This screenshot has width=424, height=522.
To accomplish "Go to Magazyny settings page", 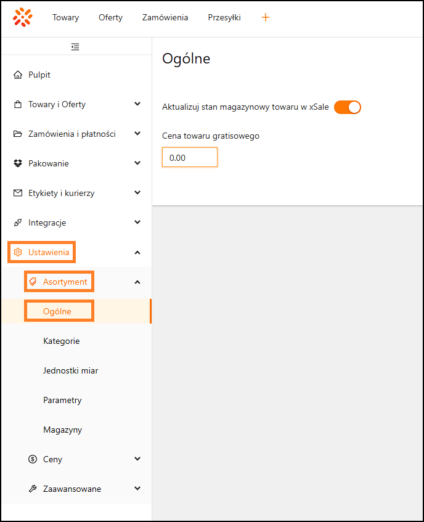I will point(62,430).
